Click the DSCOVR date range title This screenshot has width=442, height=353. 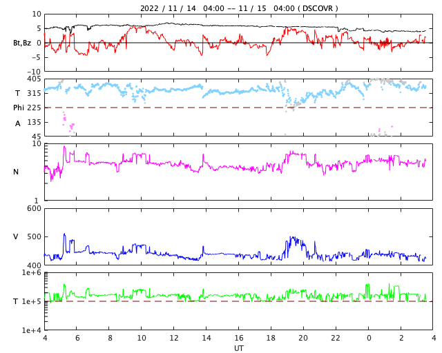239,8
